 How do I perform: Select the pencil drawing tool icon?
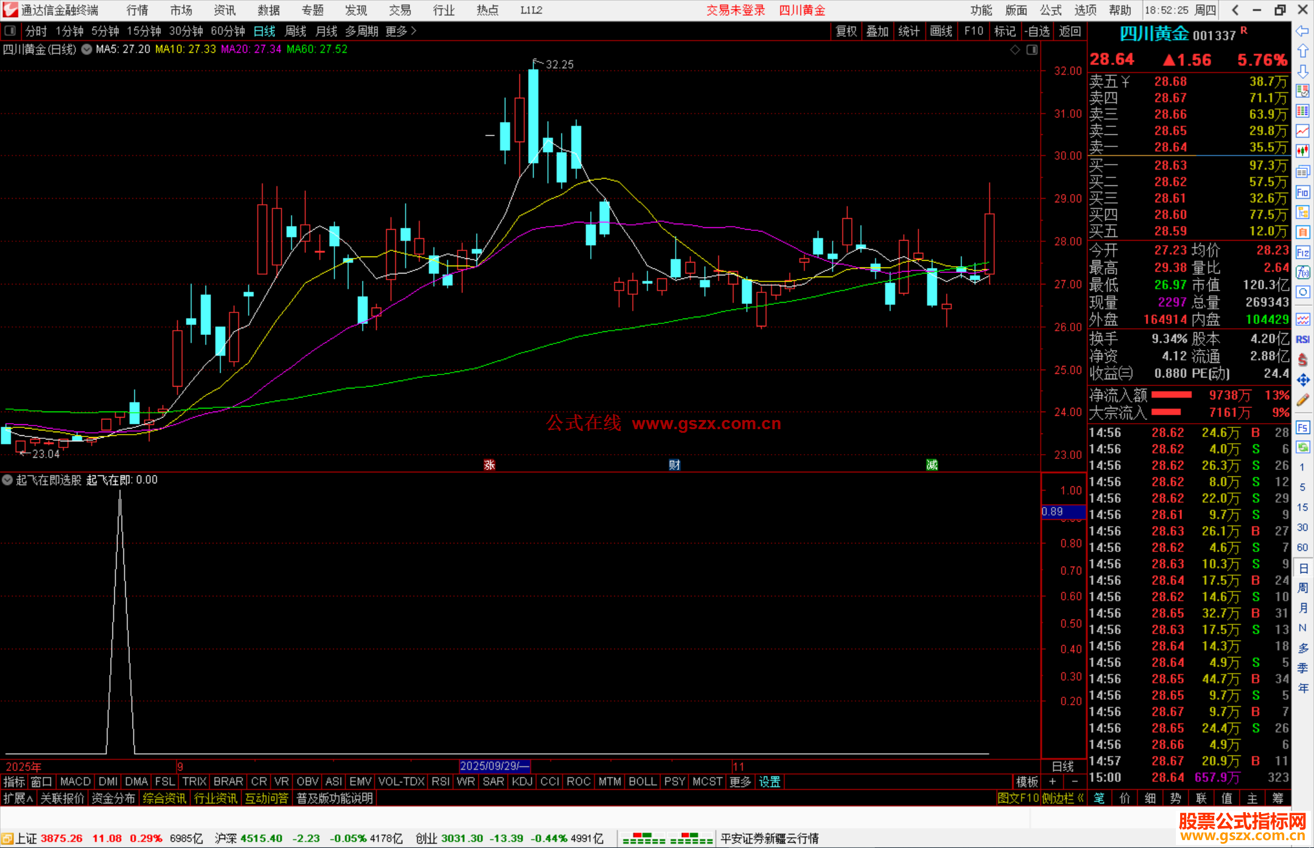(x=1302, y=400)
